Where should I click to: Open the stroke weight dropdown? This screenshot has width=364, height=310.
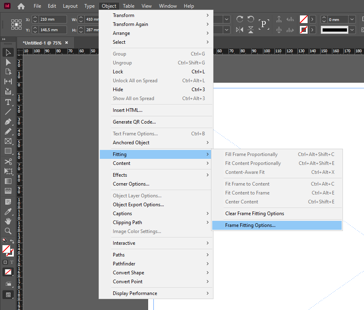[352, 19]
